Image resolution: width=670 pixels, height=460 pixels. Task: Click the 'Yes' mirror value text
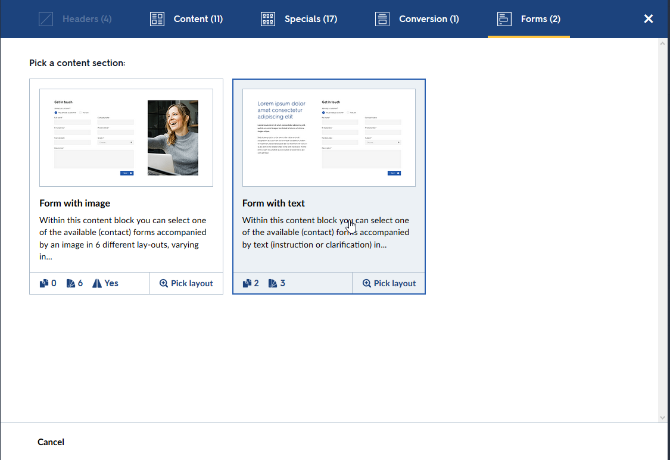[111, 283]
